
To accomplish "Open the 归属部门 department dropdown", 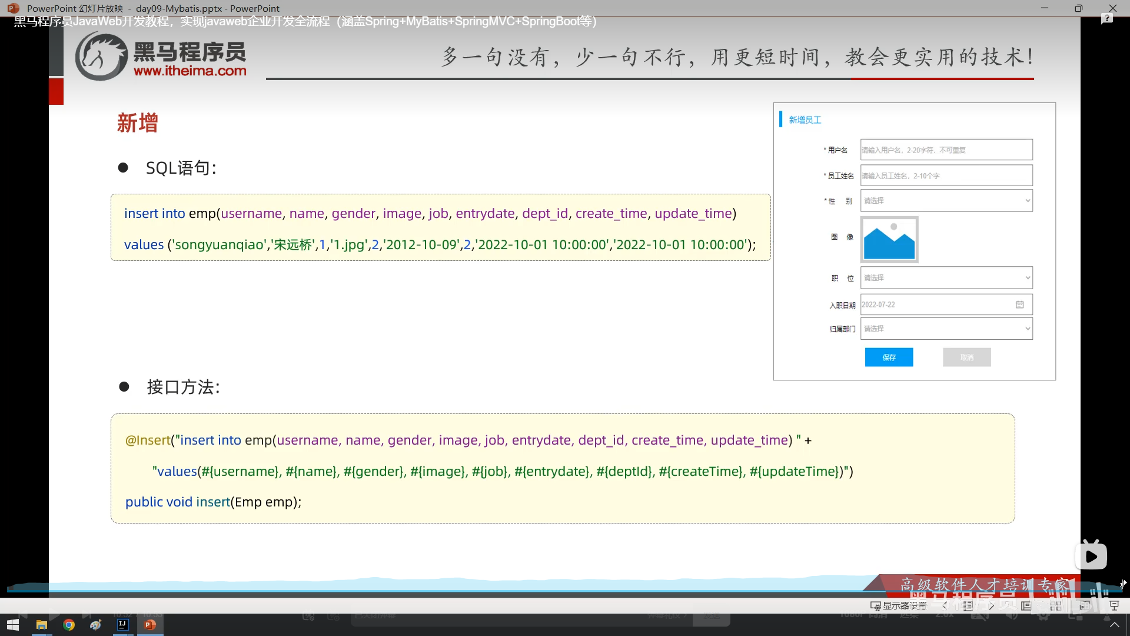I will pos(946,329).
